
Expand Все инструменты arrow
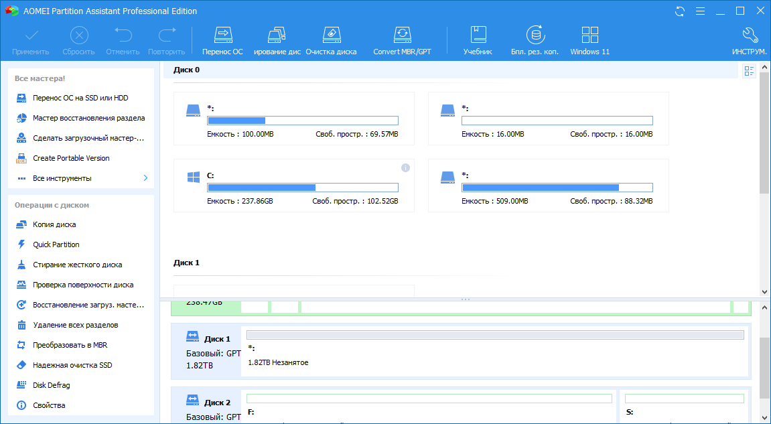click(x=145, y=178)
